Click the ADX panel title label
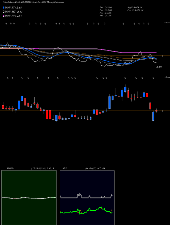Image resolution: width=170 pixels, height=225 pixels. tap(65, 168)
